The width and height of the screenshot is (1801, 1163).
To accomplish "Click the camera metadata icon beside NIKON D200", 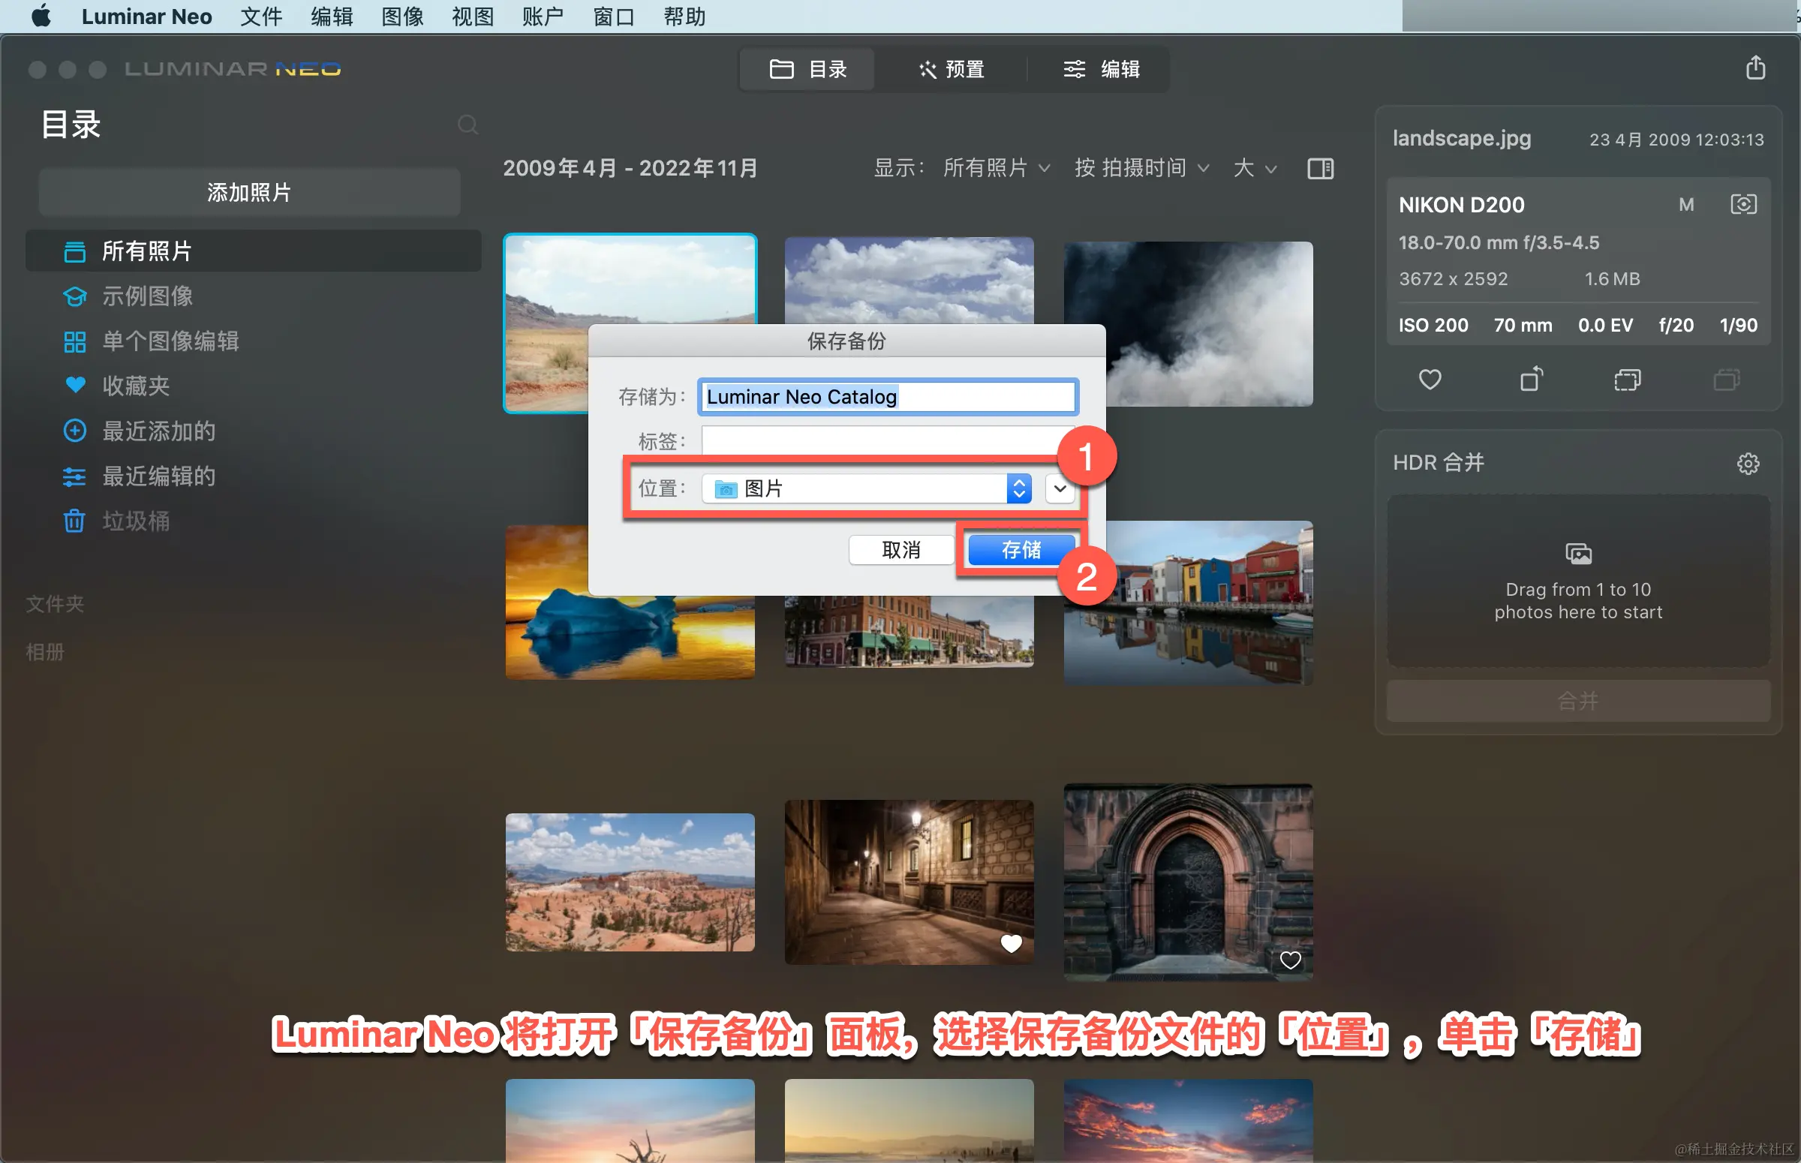I will click(x=1743, y=205).
